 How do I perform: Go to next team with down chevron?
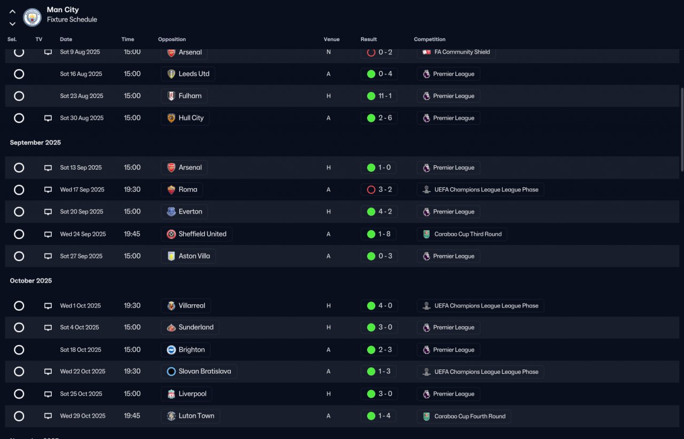pos(12,24)
